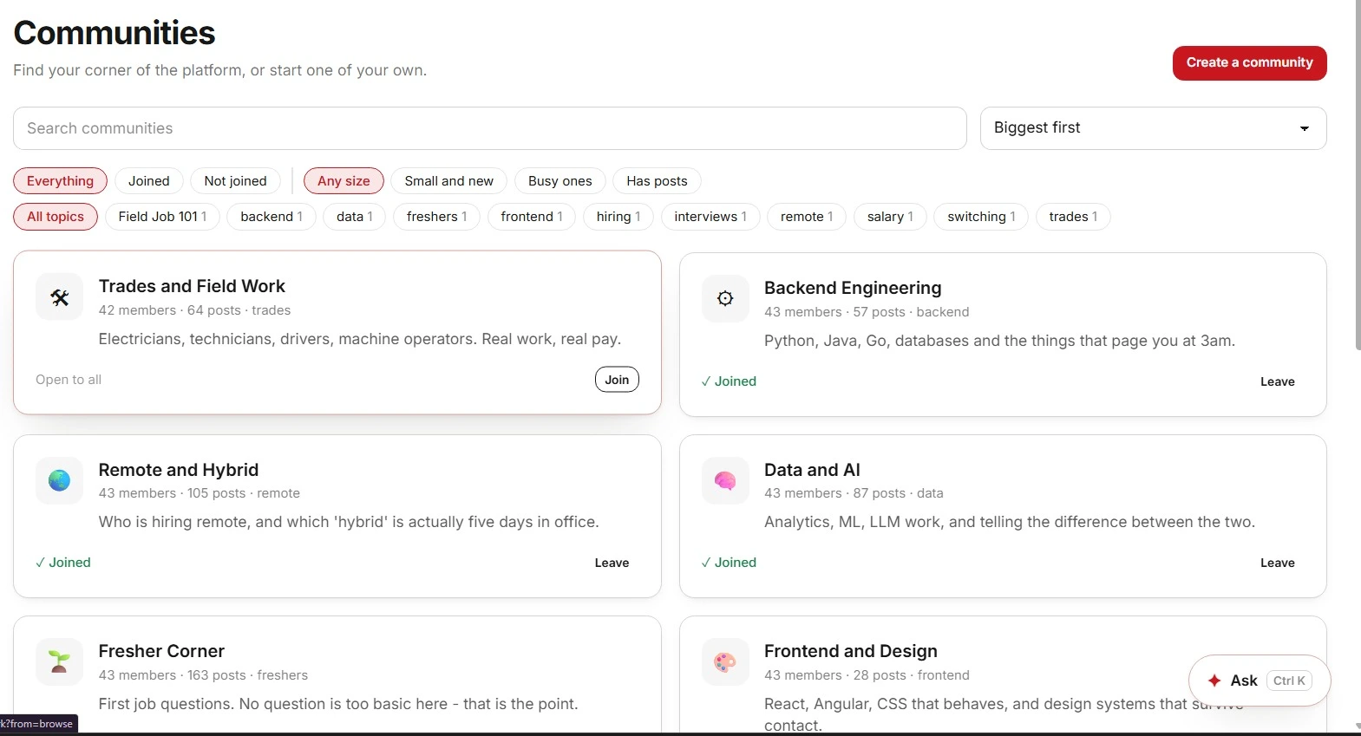Click the Joined status on Data and AI

[x=729, y=563]
